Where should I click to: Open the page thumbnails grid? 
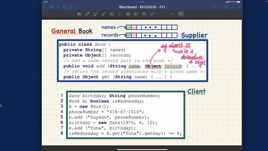point(52,7)
